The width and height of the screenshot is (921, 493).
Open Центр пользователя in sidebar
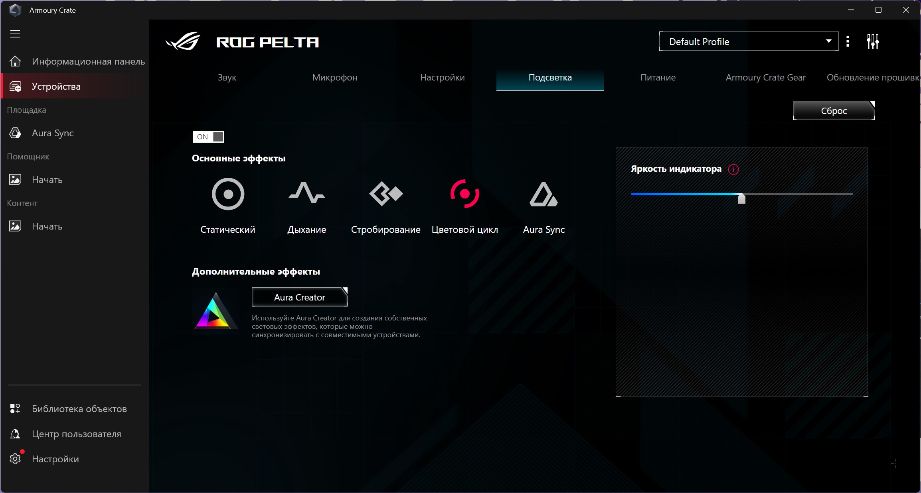coord(75,434)
